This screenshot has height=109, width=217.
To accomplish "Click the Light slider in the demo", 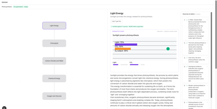I will point(120,65).
